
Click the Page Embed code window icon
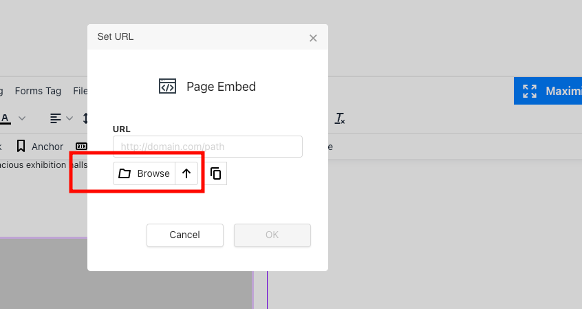[x=167, y=87]
